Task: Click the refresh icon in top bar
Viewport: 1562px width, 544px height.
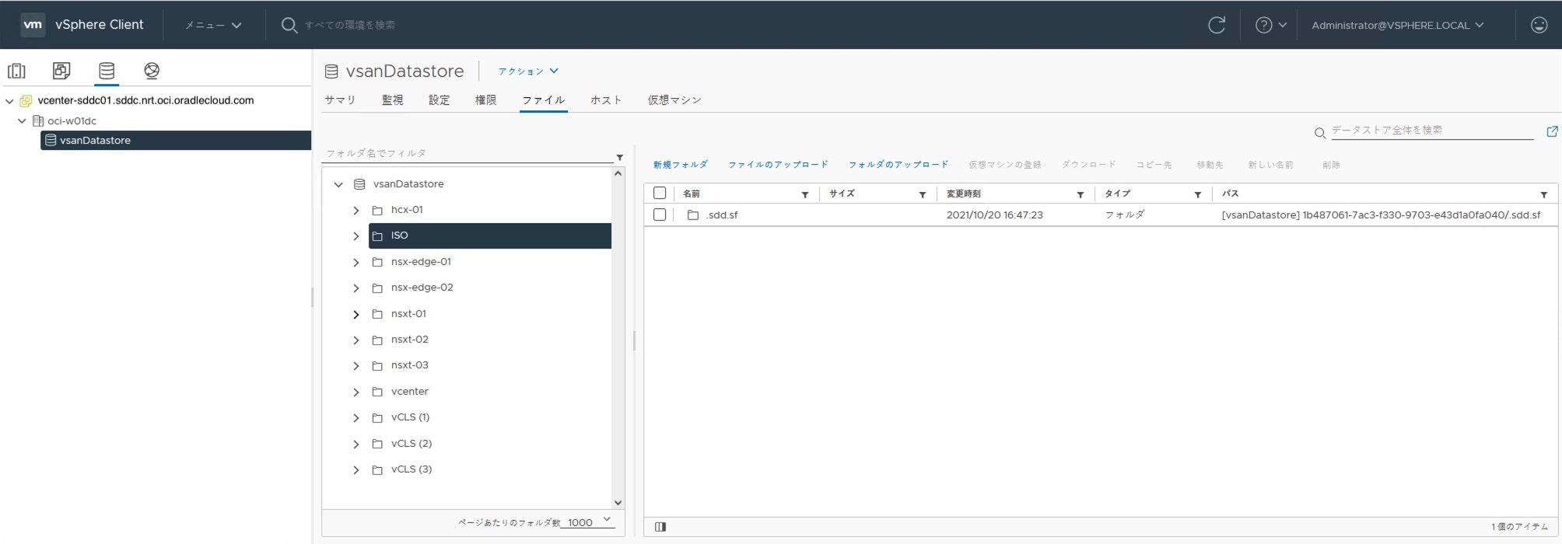Action: [x=1217, y=25]
